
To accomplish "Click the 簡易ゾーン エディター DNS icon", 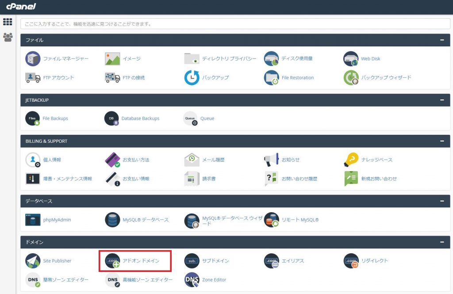I will pos(33,280).
